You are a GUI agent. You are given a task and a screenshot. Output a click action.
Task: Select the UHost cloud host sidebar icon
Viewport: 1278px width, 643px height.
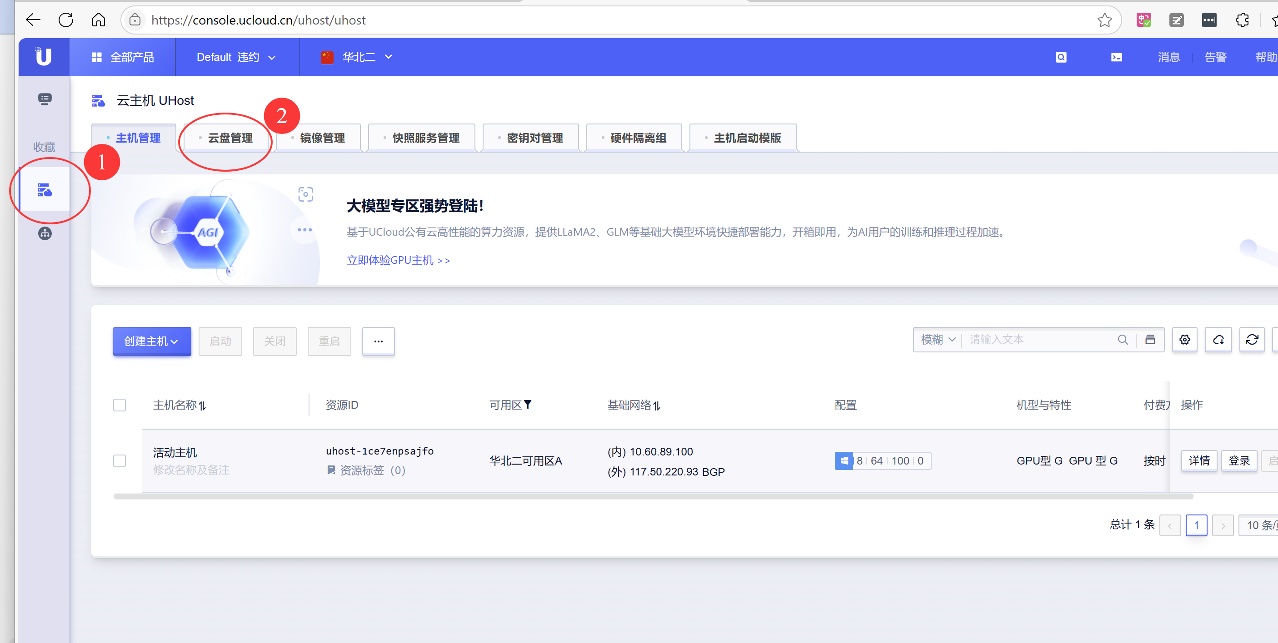[x=44, y=189]
